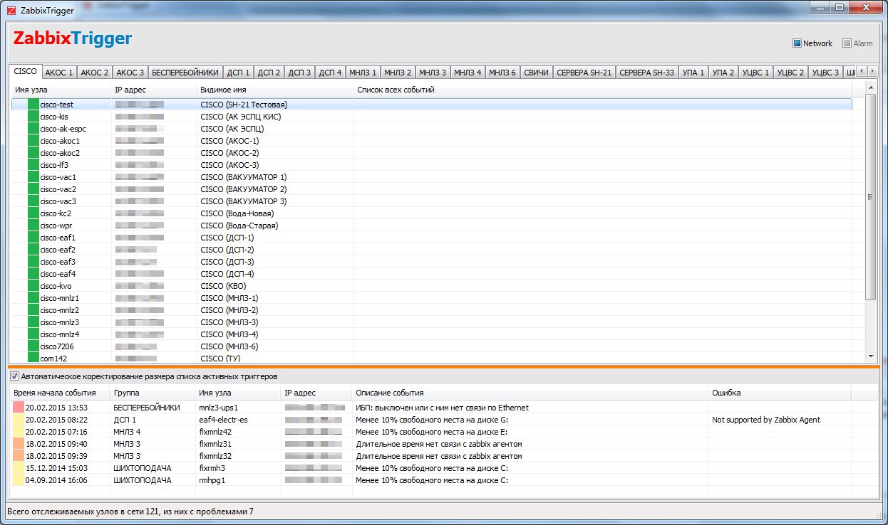
Task: Click the yellow severity marker for rmhpg1 event
Action: tap(19, 480)
